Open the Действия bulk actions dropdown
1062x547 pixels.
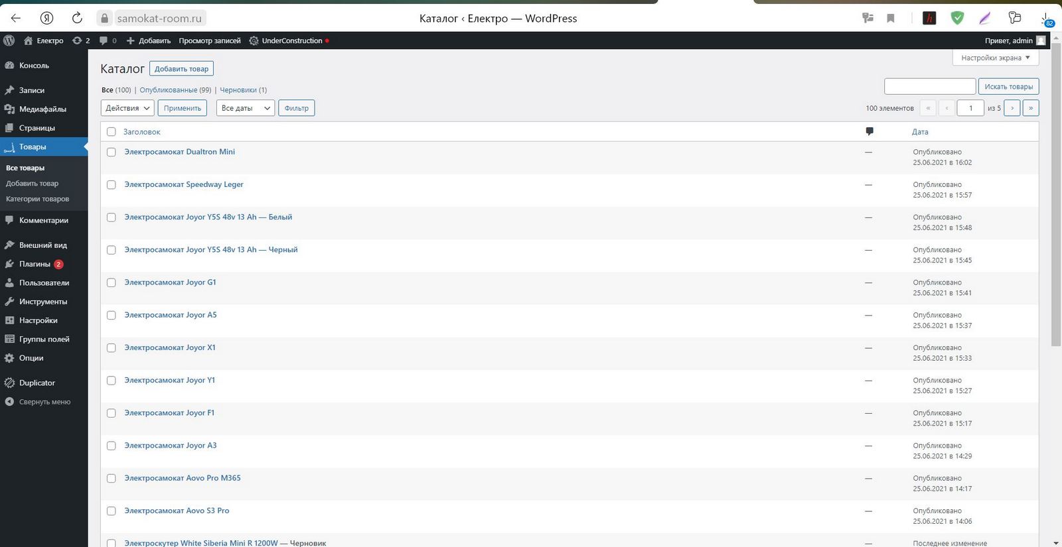[x=127, y=108]
